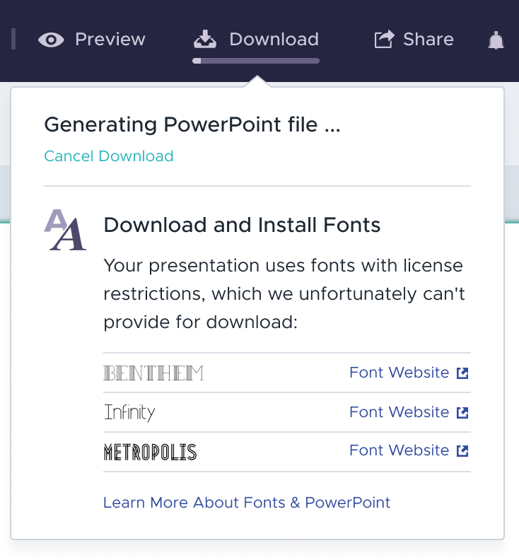
Task: Click Generating PowerPoint file status text
Action: [x=192, y=124]
